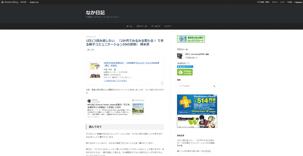
Task: Open ブログ開設(無料) link in top bar
Action: (x=263, y=2)
